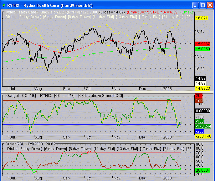Click the Dec label on the CCI panel axis
215x181 pixels.
point(142,137)
